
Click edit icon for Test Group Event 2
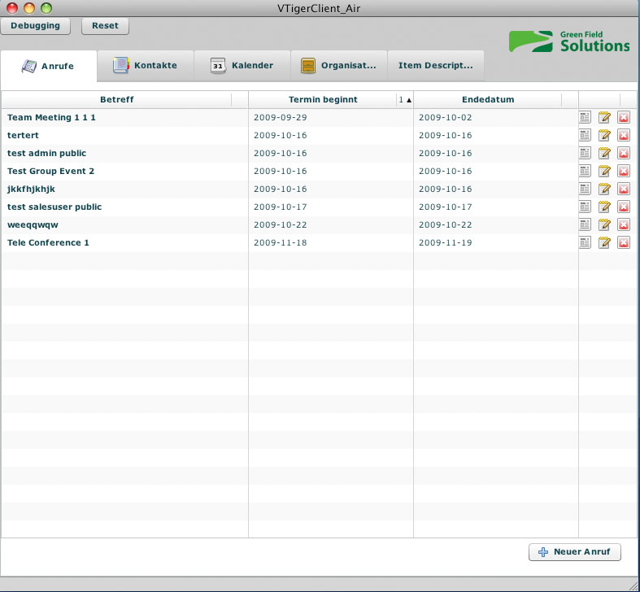pyautogui.click(x=604, y=172)
